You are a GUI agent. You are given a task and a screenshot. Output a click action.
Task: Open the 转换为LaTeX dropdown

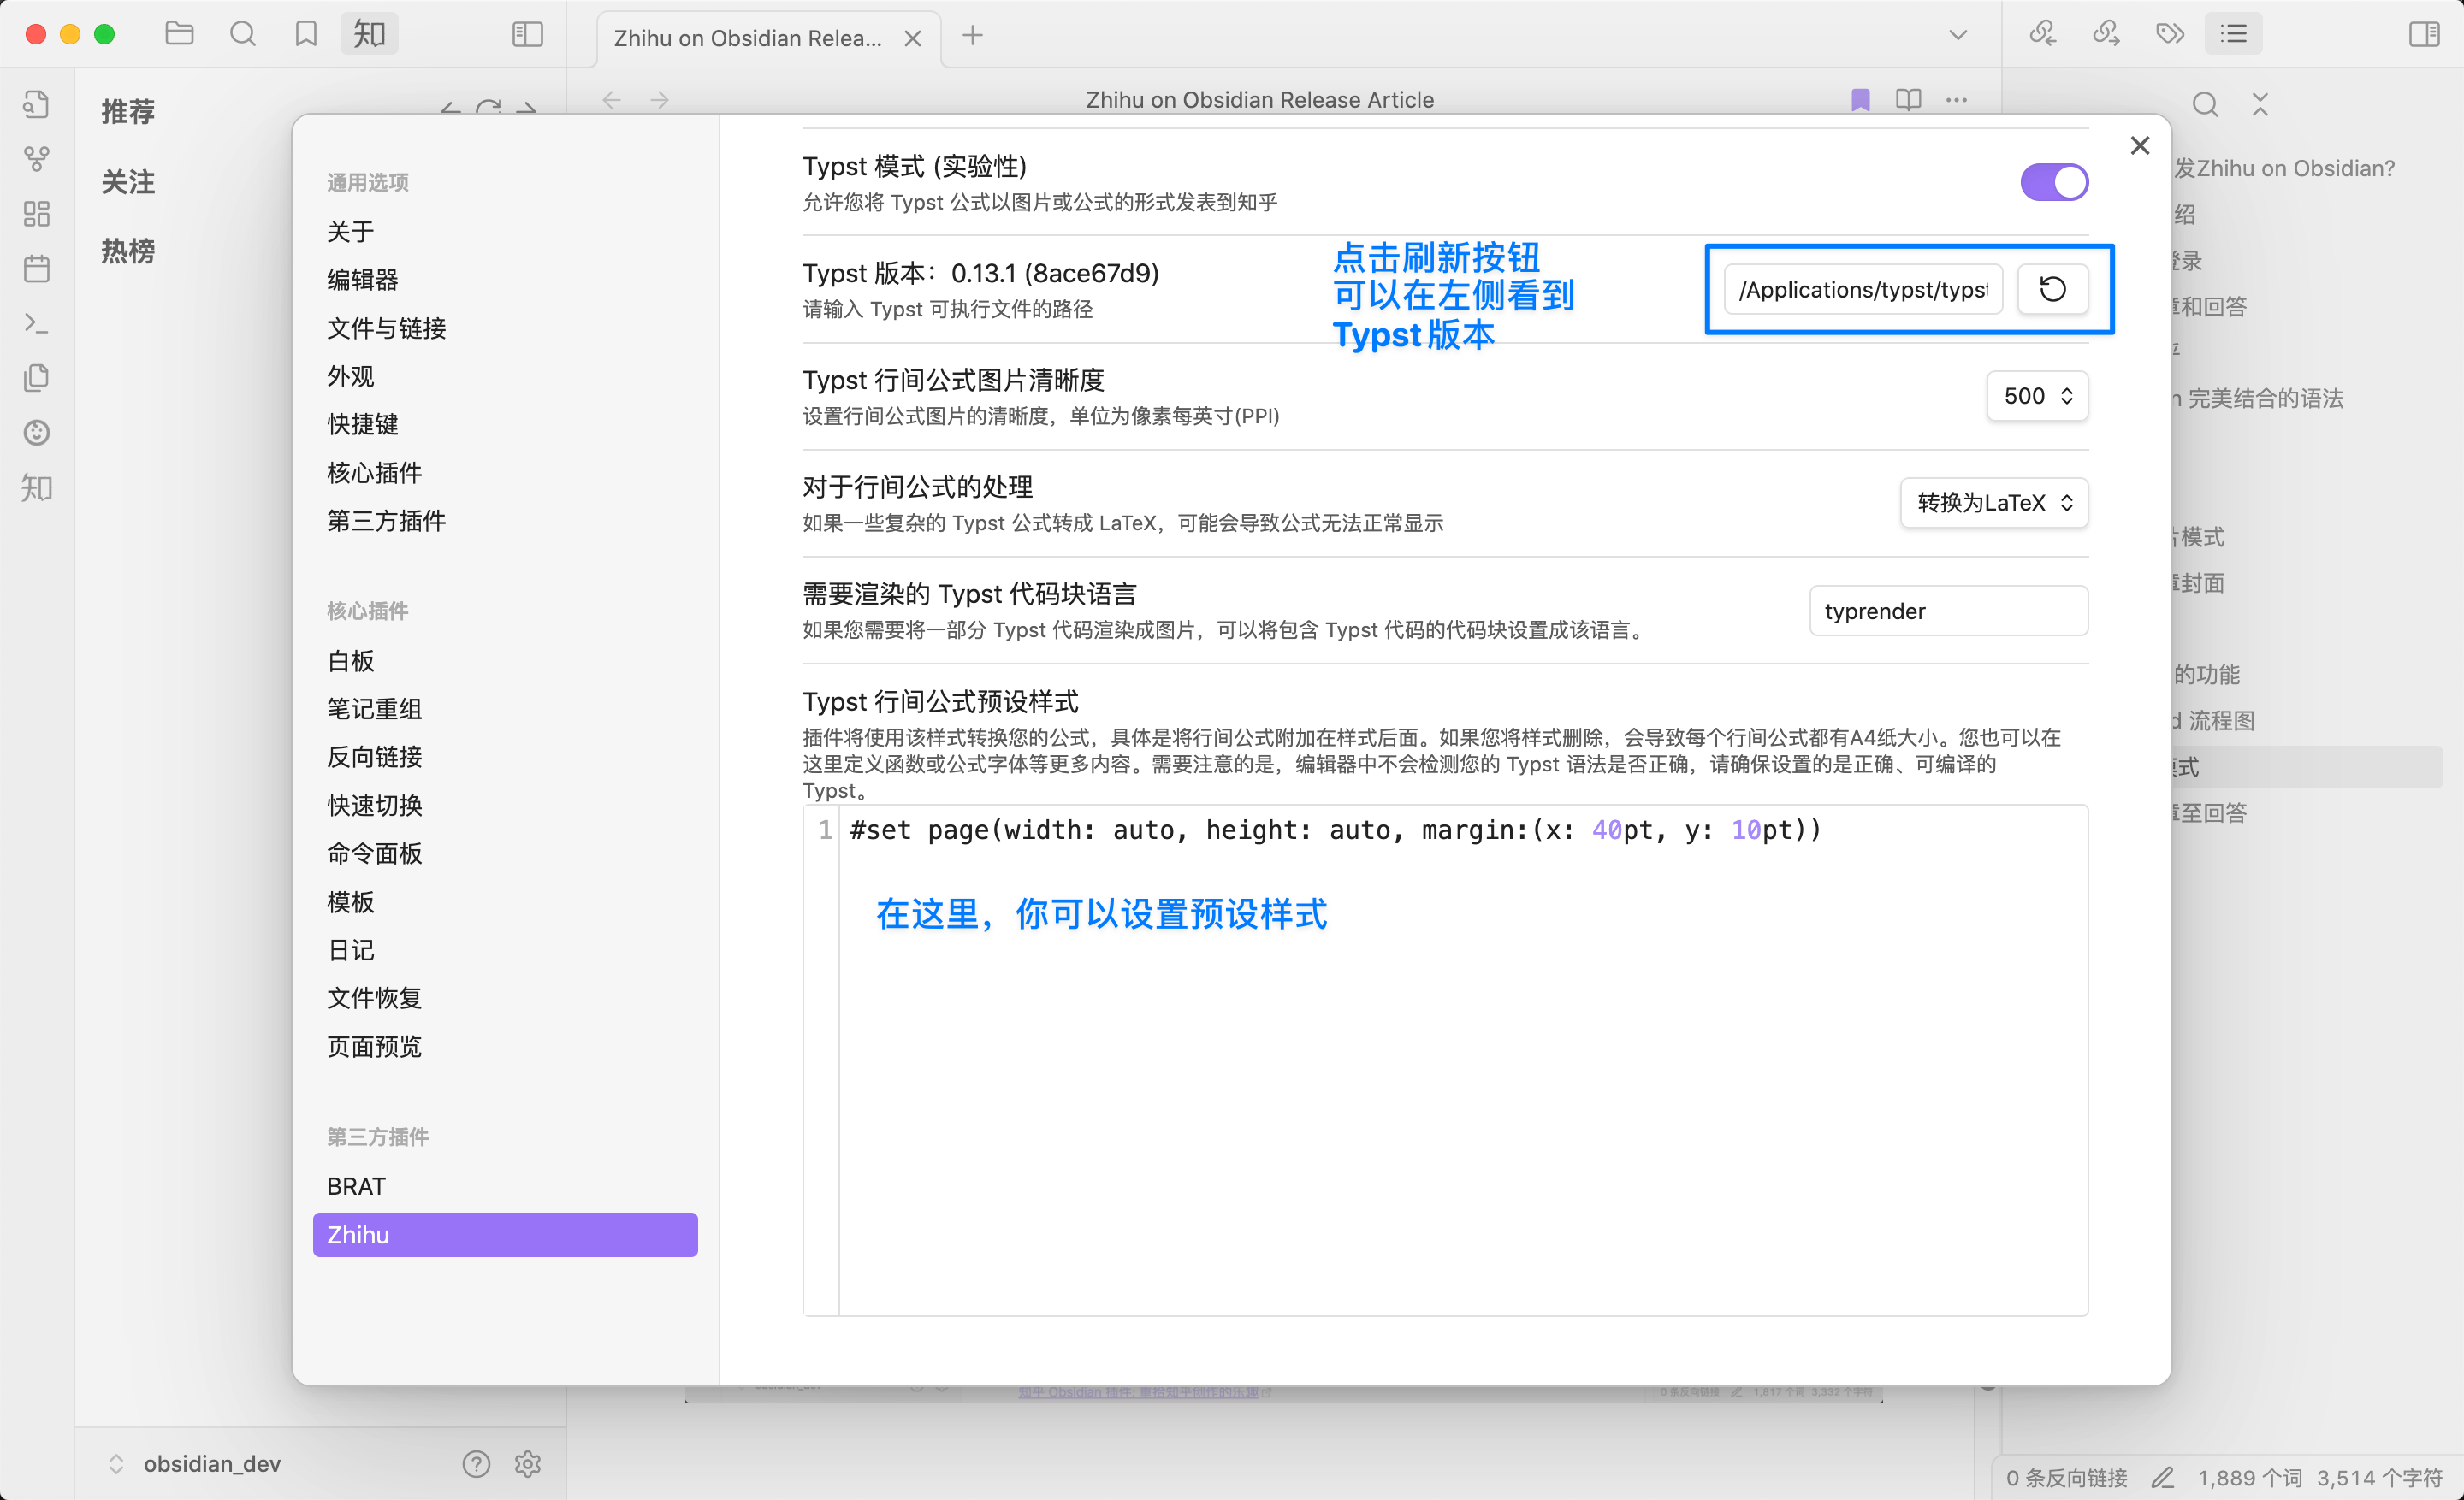point(1993,503)
